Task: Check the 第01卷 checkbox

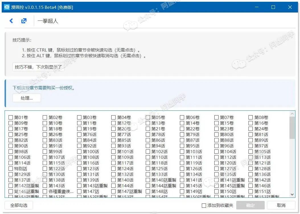Action: tap(11, 117)
